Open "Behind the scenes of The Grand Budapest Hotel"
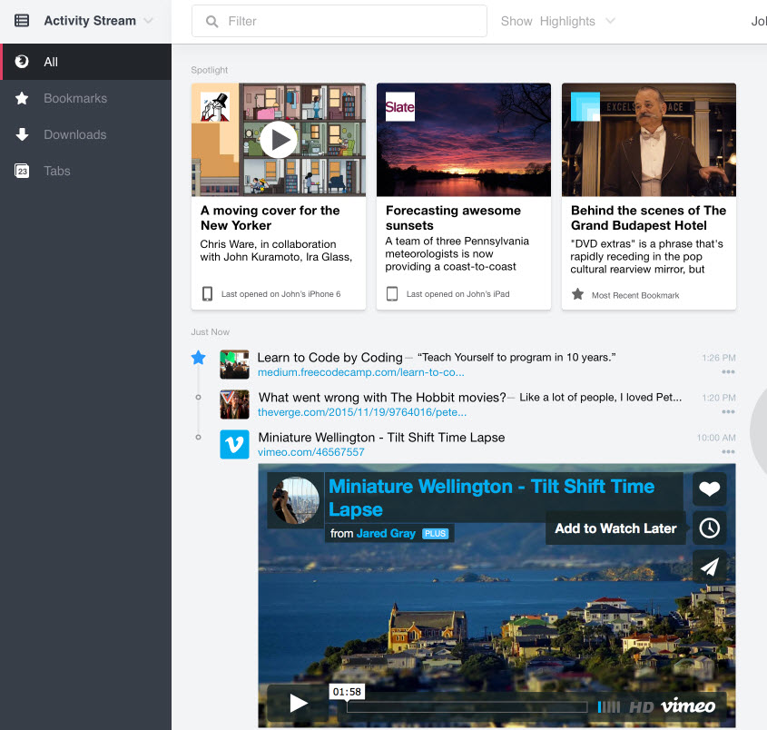The height and width of the screenshot is (730, 767). coord(649,218)
